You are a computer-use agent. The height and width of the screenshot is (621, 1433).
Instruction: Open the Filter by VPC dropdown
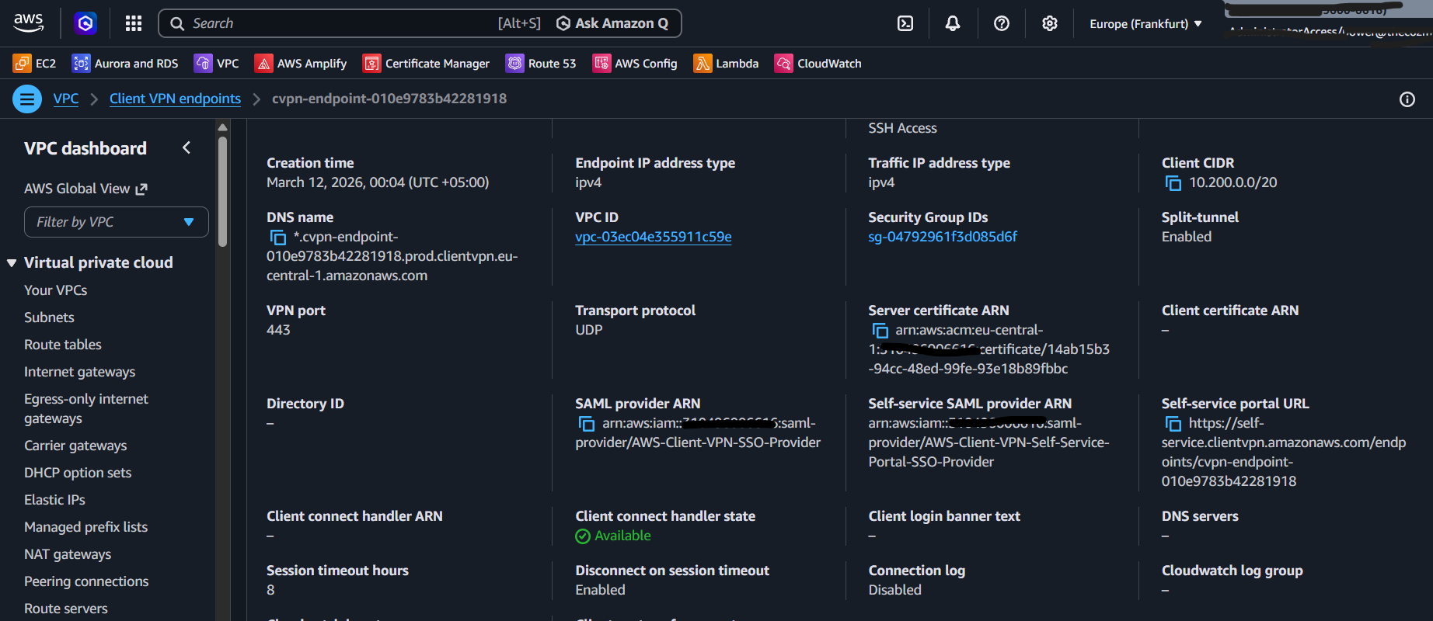117,222
